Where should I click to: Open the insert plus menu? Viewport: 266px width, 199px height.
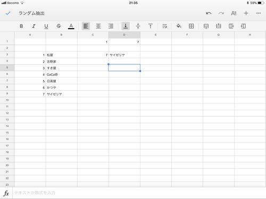pyautogui.click(x=246, y=13)
